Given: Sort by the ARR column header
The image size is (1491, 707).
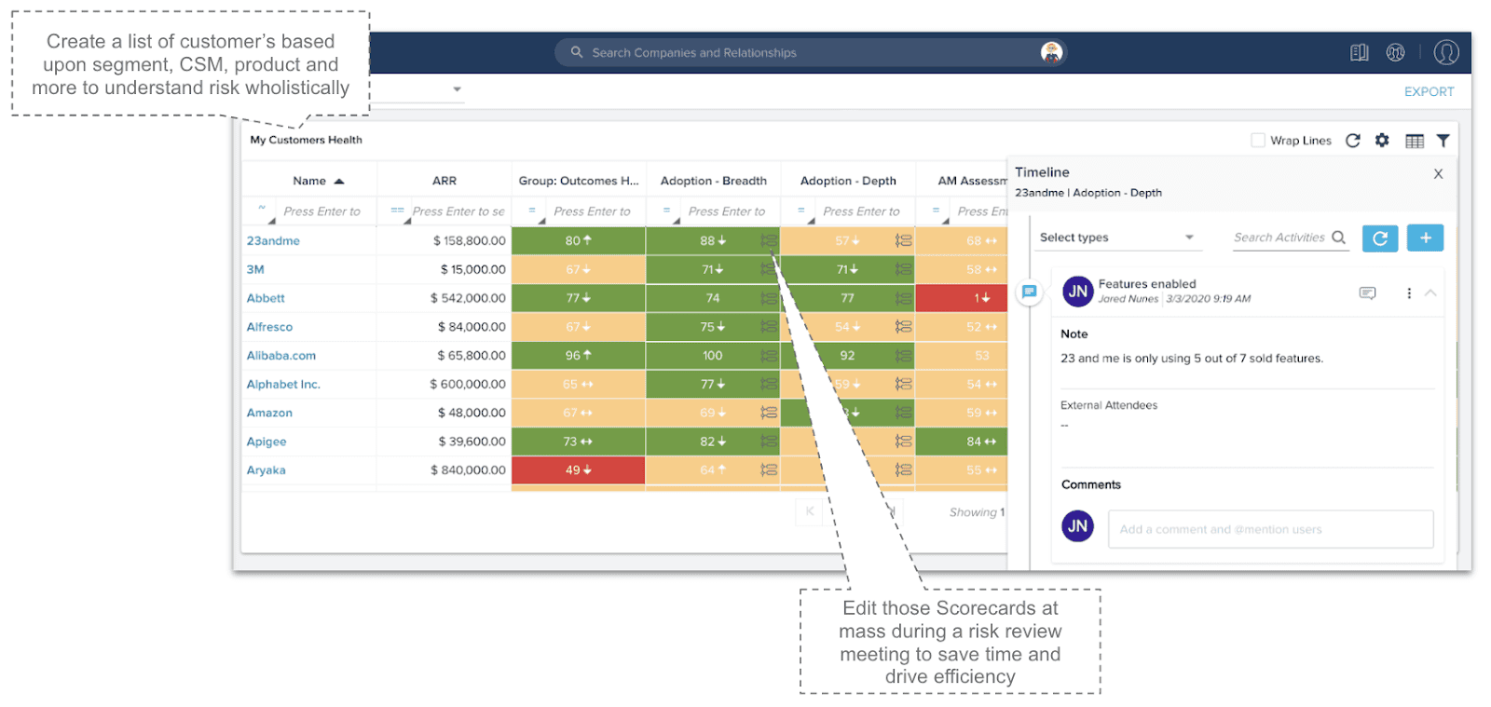Looking at the screenshot, I should pyautogui.click(x=445, y=181).
